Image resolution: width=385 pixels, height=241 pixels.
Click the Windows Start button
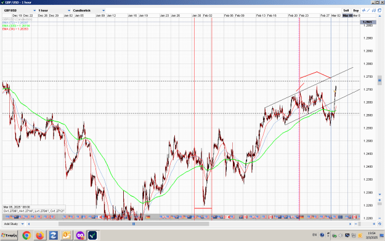(9, 235)
